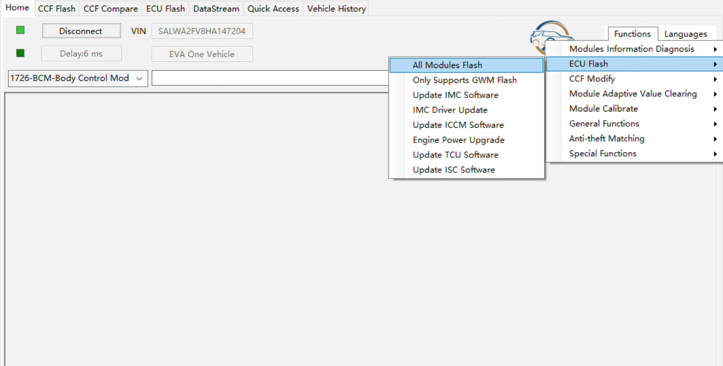Choose All Modules Flash
This screenshot has width=723, height=366.
(467, 65)
